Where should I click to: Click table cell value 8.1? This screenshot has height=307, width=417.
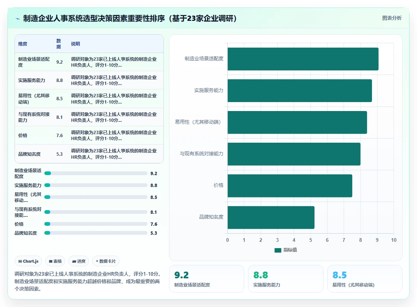59,117
